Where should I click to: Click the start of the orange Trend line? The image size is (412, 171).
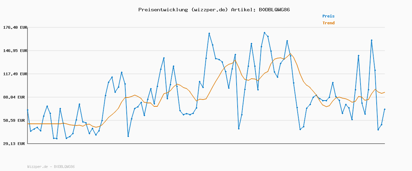(28, 124)
